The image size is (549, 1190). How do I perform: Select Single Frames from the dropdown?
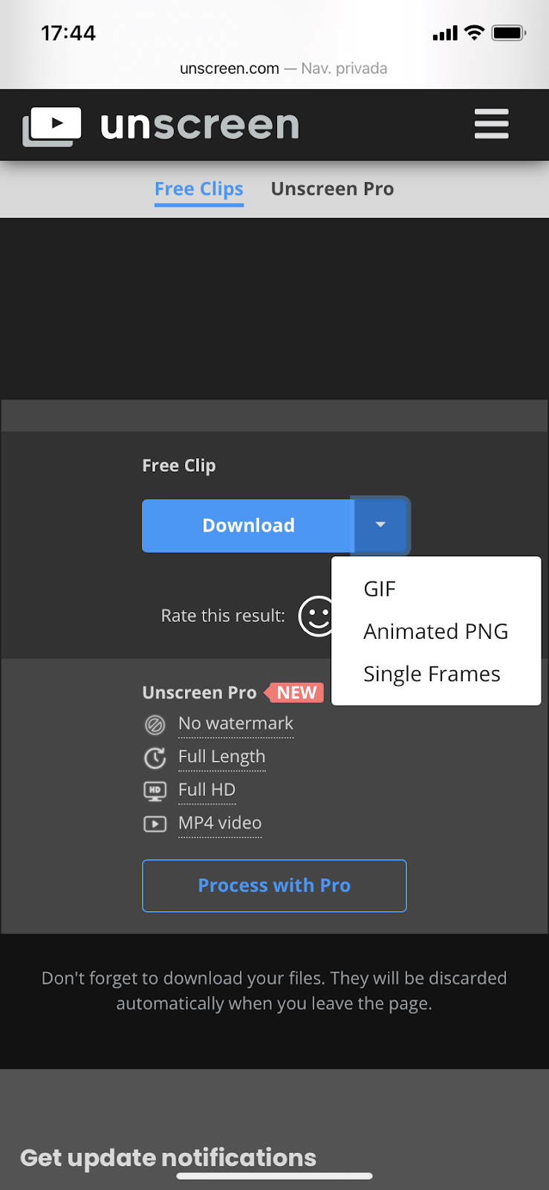(432, 673)
